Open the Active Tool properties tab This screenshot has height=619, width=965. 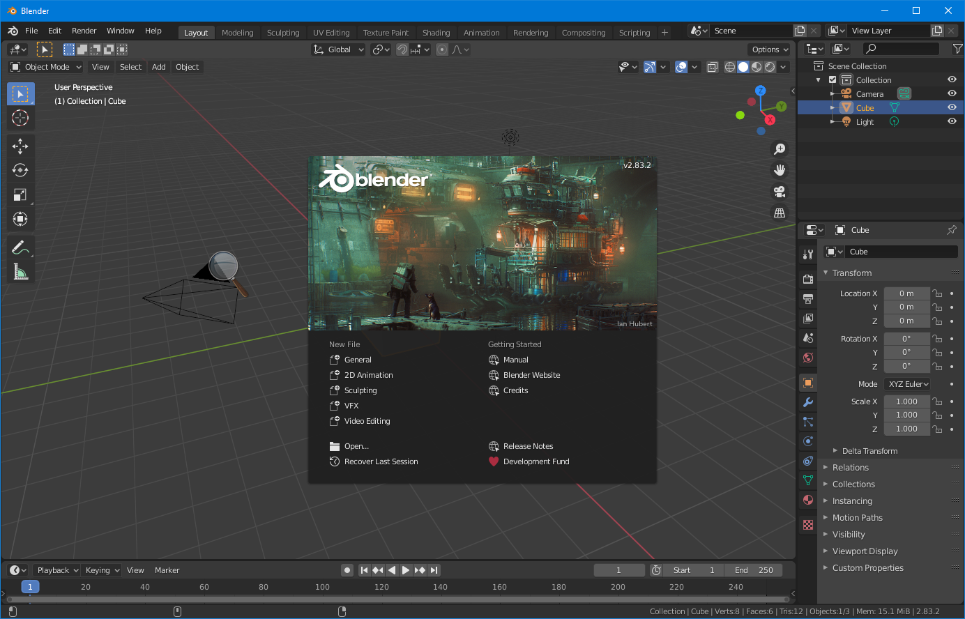pos(808,254)
